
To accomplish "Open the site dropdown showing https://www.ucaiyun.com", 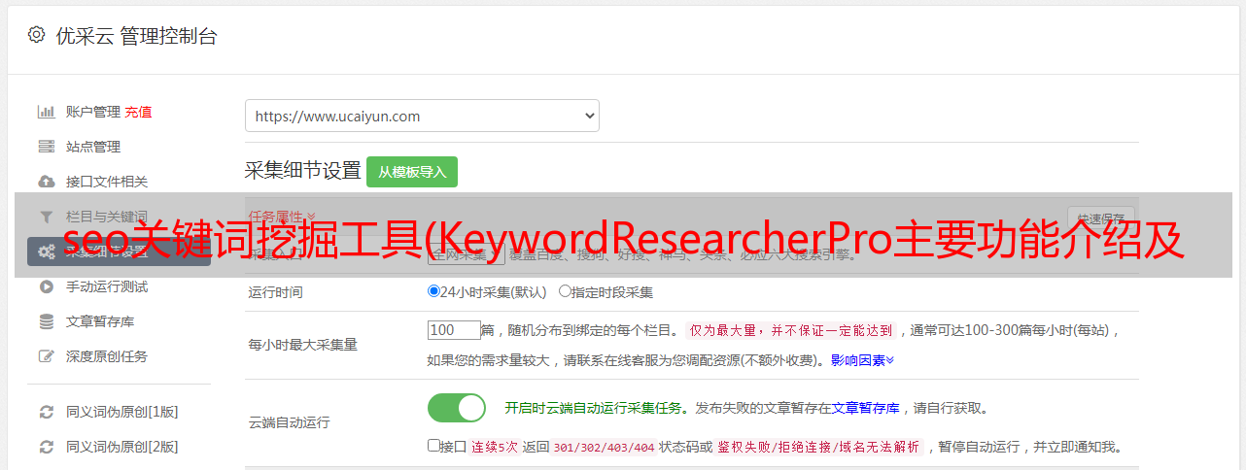I will tap(422, 116).
